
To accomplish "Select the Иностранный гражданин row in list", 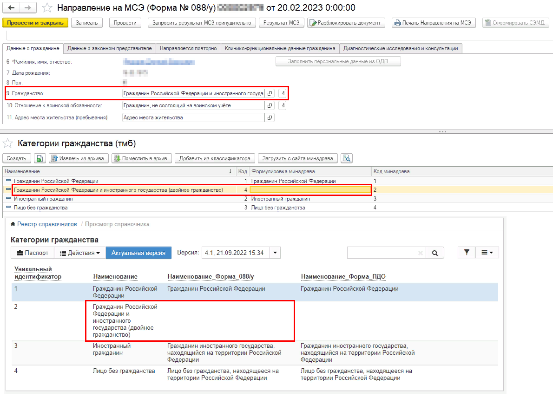I will click(43, 199).
